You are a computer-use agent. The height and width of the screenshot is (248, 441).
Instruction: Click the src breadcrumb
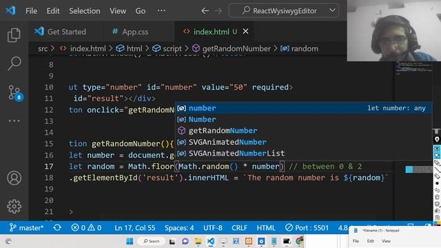[x=43, y=49]
